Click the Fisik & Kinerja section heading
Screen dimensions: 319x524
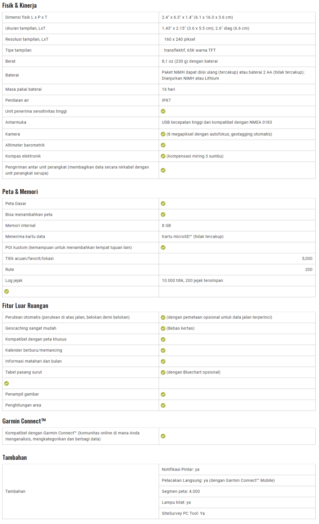click(x=19, y=6)
